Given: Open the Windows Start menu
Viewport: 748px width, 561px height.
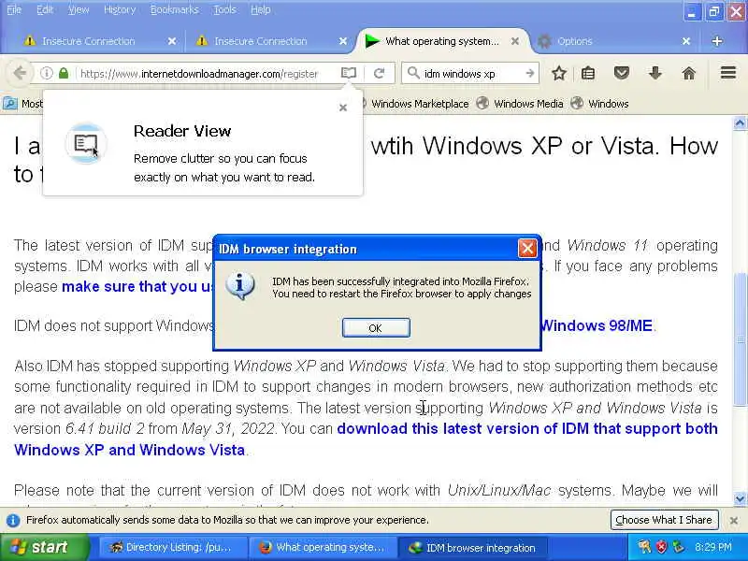Looking at the screenshot, I should coord(44,547).
